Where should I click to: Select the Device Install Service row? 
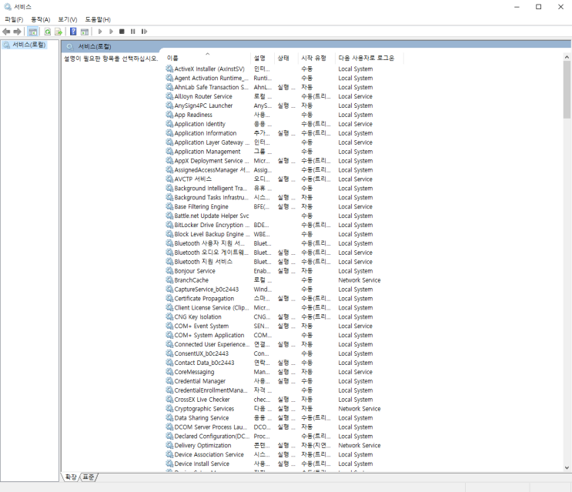tap(284, 464)
